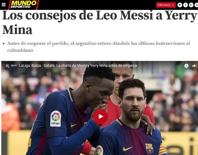The height and width of the screenshot is (155, 198).
Task: Play the Messi and Yerry Mina video
Action: [x=101, y=116]
